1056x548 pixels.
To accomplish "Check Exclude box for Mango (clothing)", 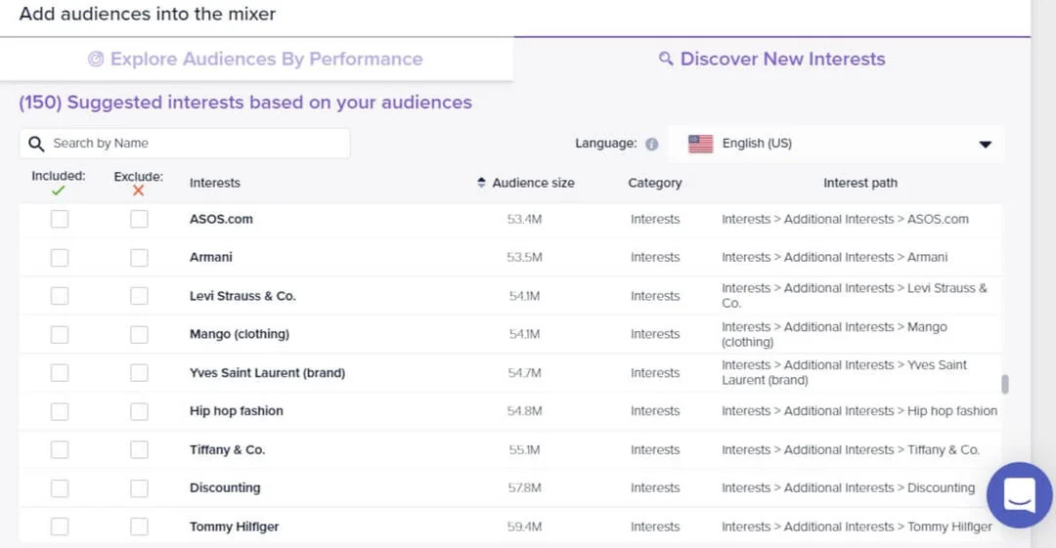I will (x=139, y=334).
